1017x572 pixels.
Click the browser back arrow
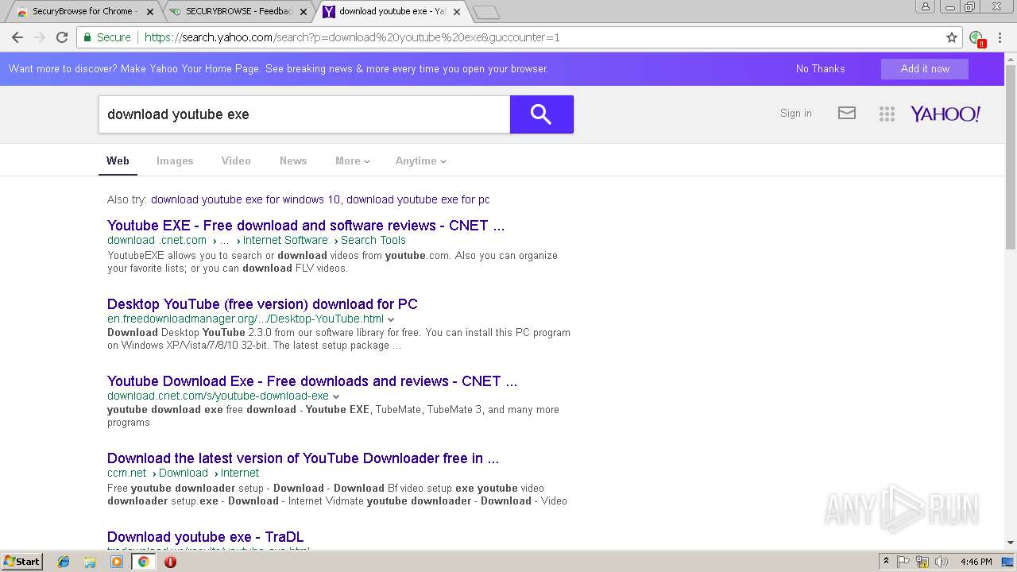(x=17, y=37)
